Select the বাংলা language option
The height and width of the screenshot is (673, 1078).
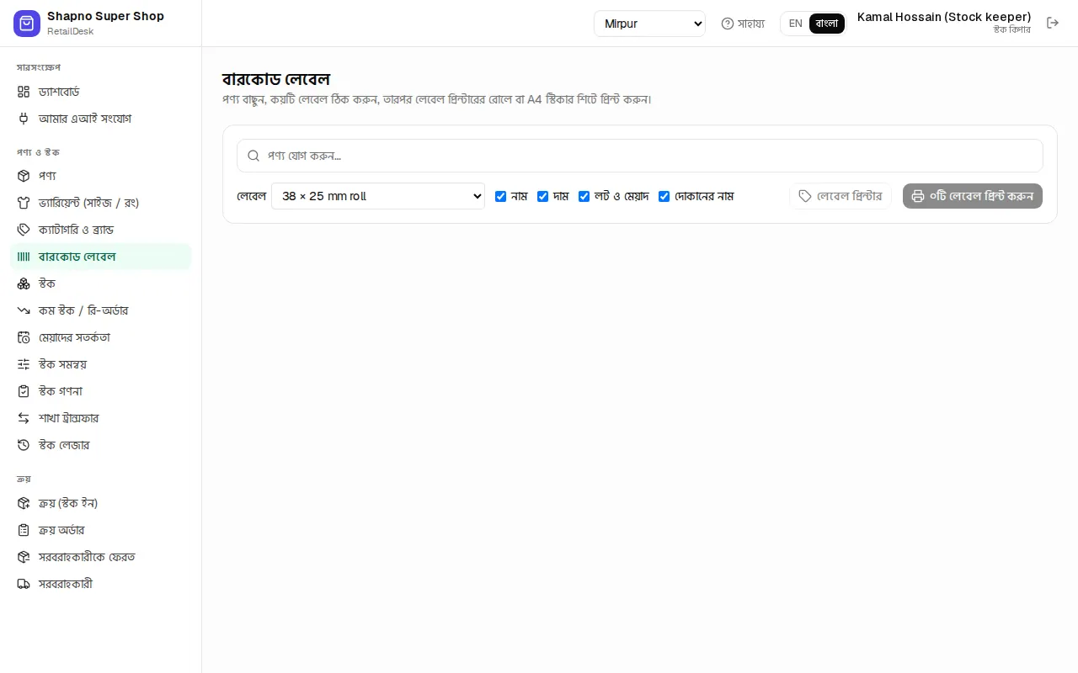(827, 24)
